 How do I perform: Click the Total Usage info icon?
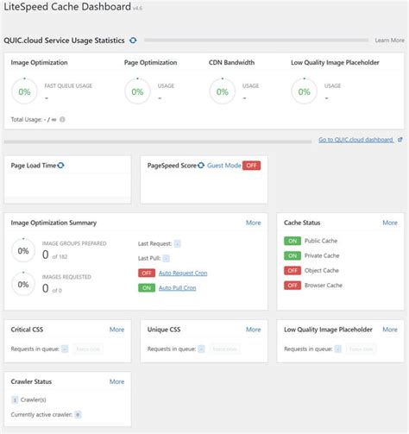coord(62,119)
